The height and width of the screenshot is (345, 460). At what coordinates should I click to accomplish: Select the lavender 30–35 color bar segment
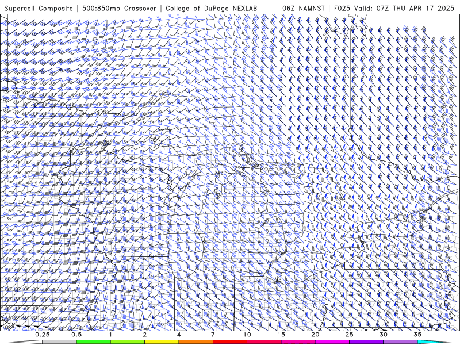(400, 342)
